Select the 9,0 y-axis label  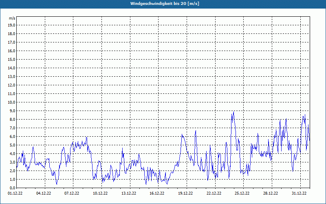(x=12, y=111)
